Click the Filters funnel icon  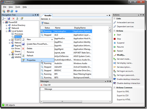pos(42,23)
